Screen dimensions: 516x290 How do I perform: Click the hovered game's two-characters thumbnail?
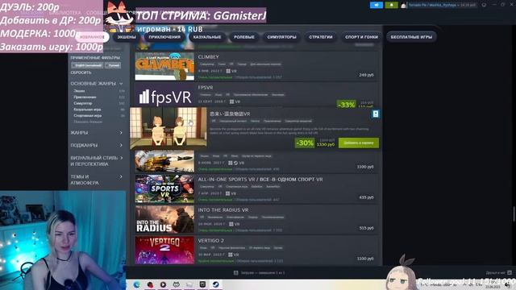tap(169, 128)
